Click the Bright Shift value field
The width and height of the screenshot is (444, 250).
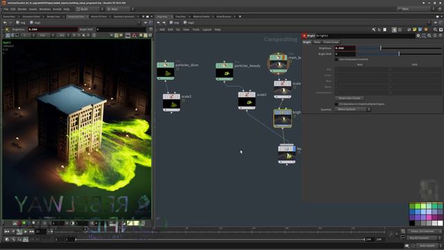coord(345,54)
